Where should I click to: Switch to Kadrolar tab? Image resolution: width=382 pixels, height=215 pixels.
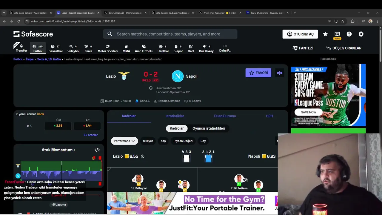point(129,116)
